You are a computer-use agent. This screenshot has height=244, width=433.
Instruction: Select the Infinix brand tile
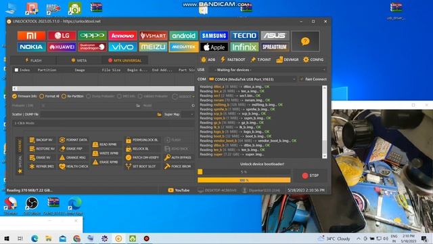pos(245,47)
